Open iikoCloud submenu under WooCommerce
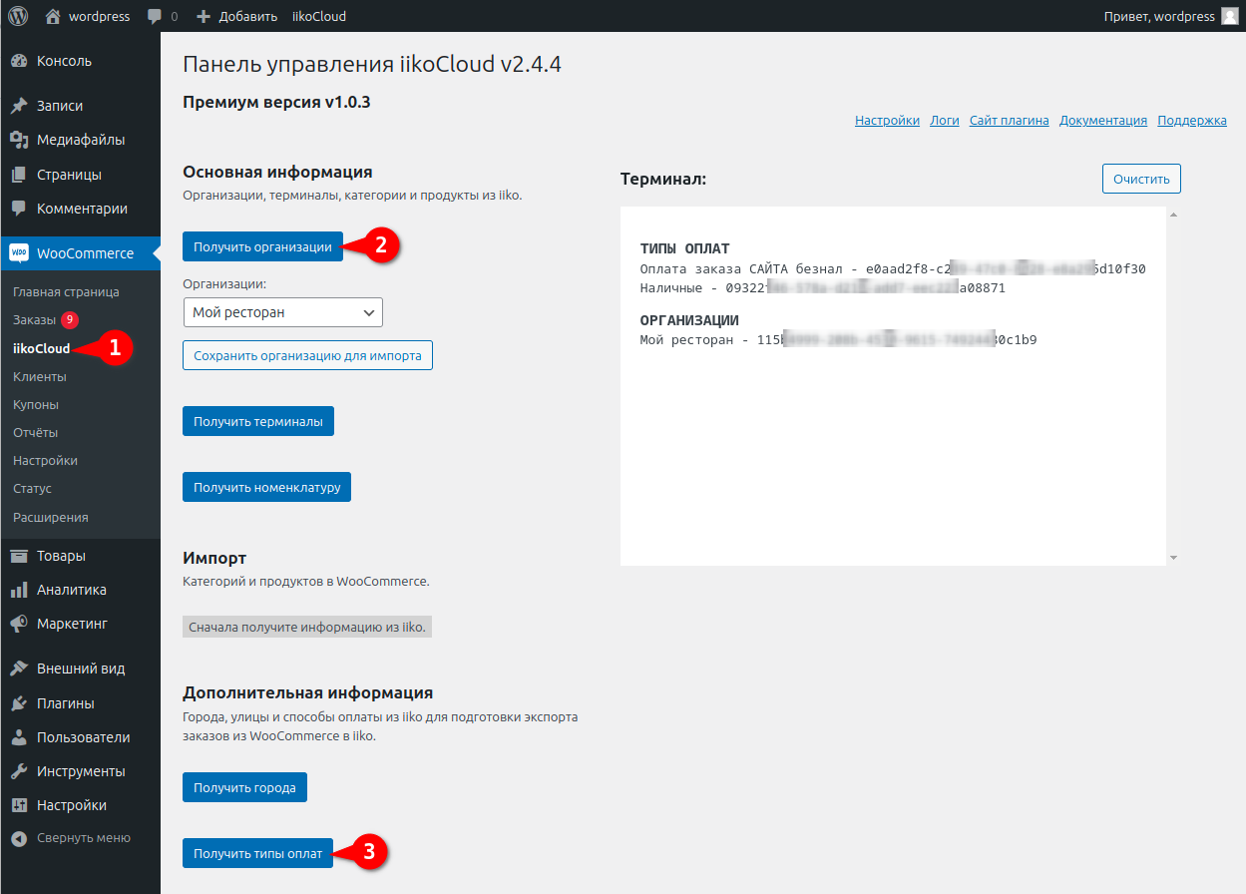 point(42,348)
